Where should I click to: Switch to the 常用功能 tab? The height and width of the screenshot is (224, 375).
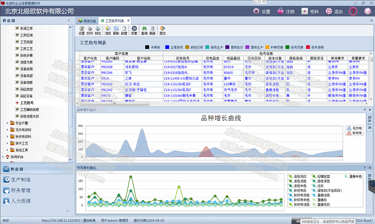pyautogui.click(x=87, y=21)
